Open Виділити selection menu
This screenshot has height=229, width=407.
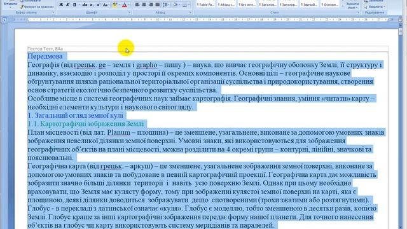(375, 7)
